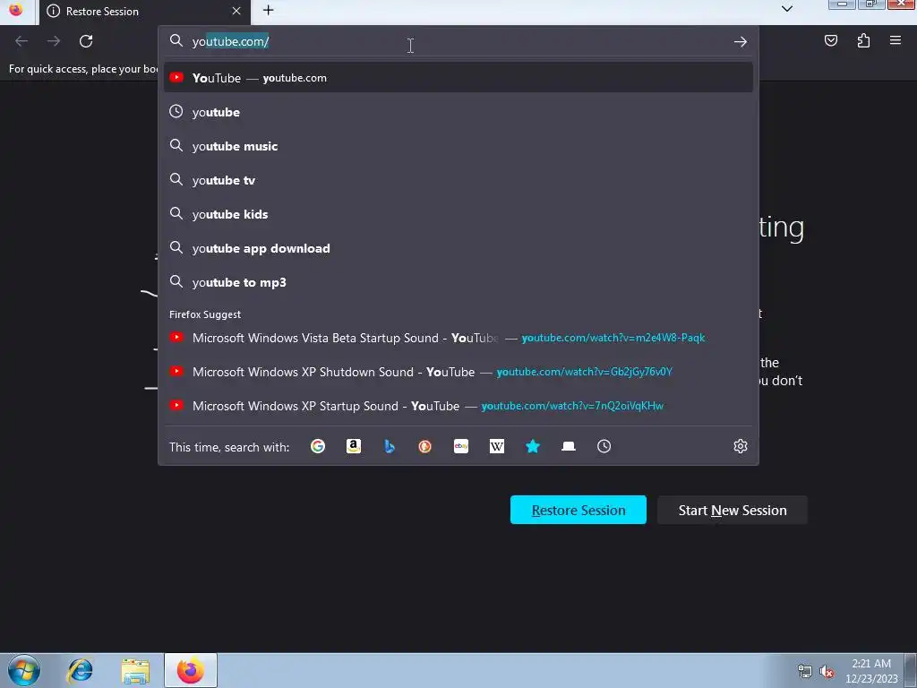Image resolution: width=917 pixels, height=688 pixels.
Task: Select 'youtube' history suggestion
Action: [458, 112]
